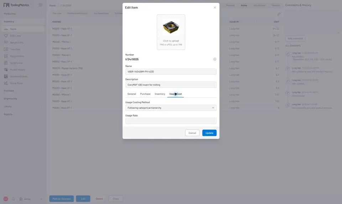
Task: Select the Active status tab
Action: [x=244, y=5]
